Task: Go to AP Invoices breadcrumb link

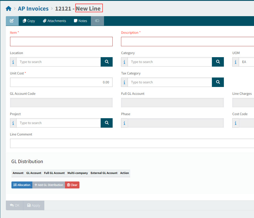Action: point(33,9)
